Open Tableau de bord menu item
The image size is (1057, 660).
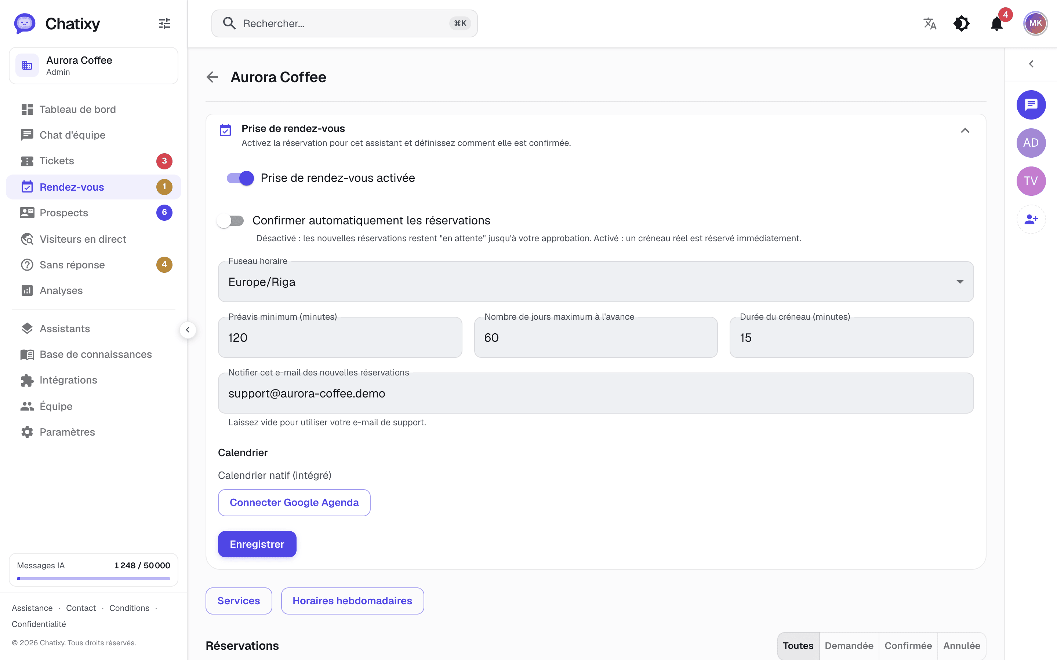94,109
